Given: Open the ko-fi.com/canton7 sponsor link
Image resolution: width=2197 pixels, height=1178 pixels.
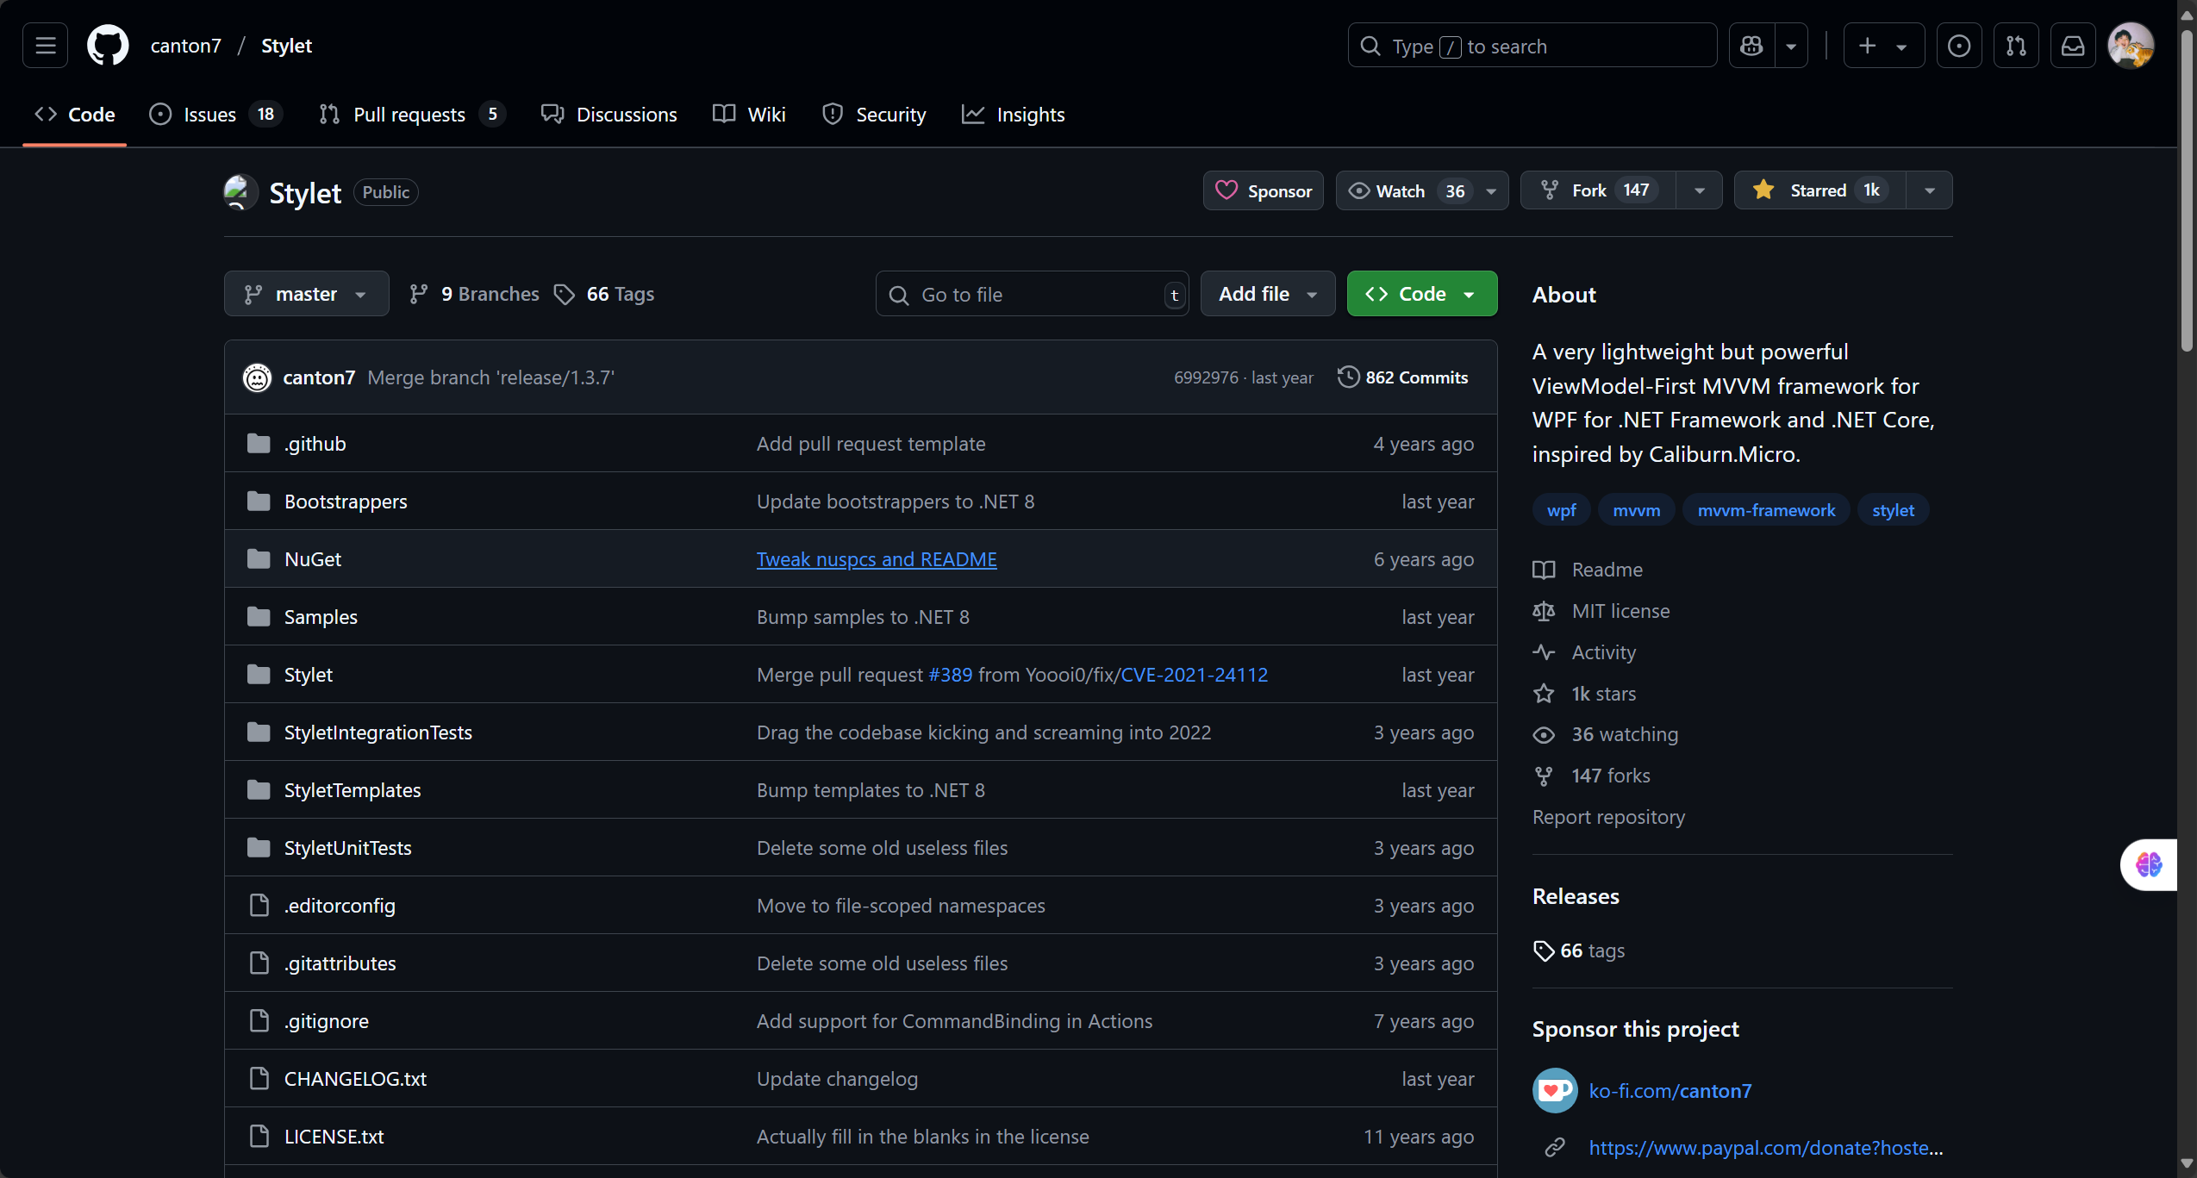Looking at the screenshot, I should (x=1670, y=1091).
